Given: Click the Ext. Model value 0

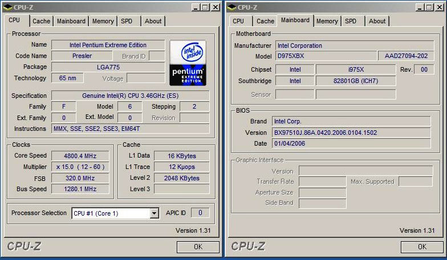Looking at the screenshot, I should [x=130, y=118].
